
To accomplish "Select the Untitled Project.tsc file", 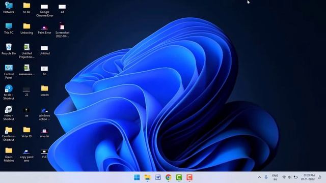I will pos(26,51).
